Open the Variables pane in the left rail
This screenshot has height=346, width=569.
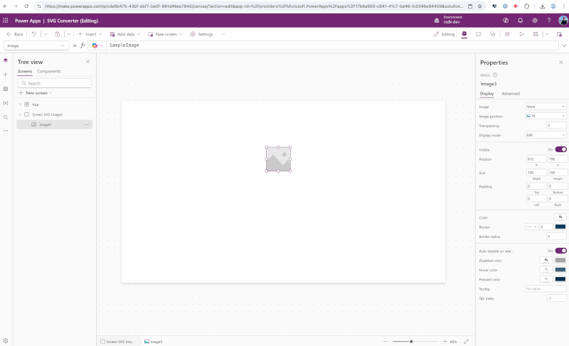coord(6,103)
